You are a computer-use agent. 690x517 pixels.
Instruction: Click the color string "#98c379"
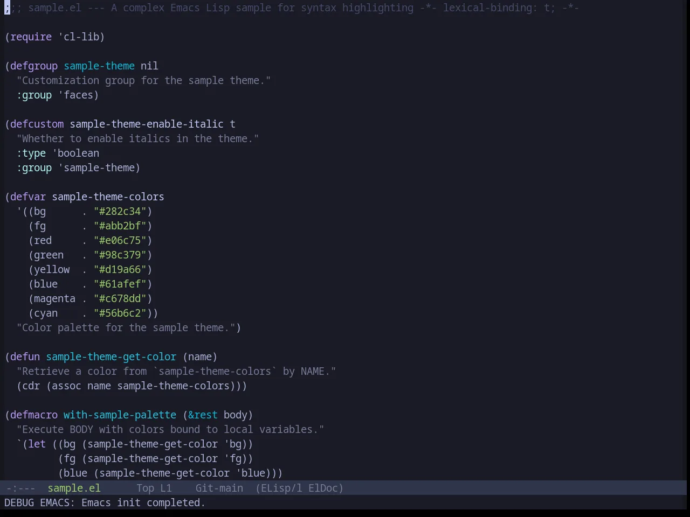click(120, 255)
